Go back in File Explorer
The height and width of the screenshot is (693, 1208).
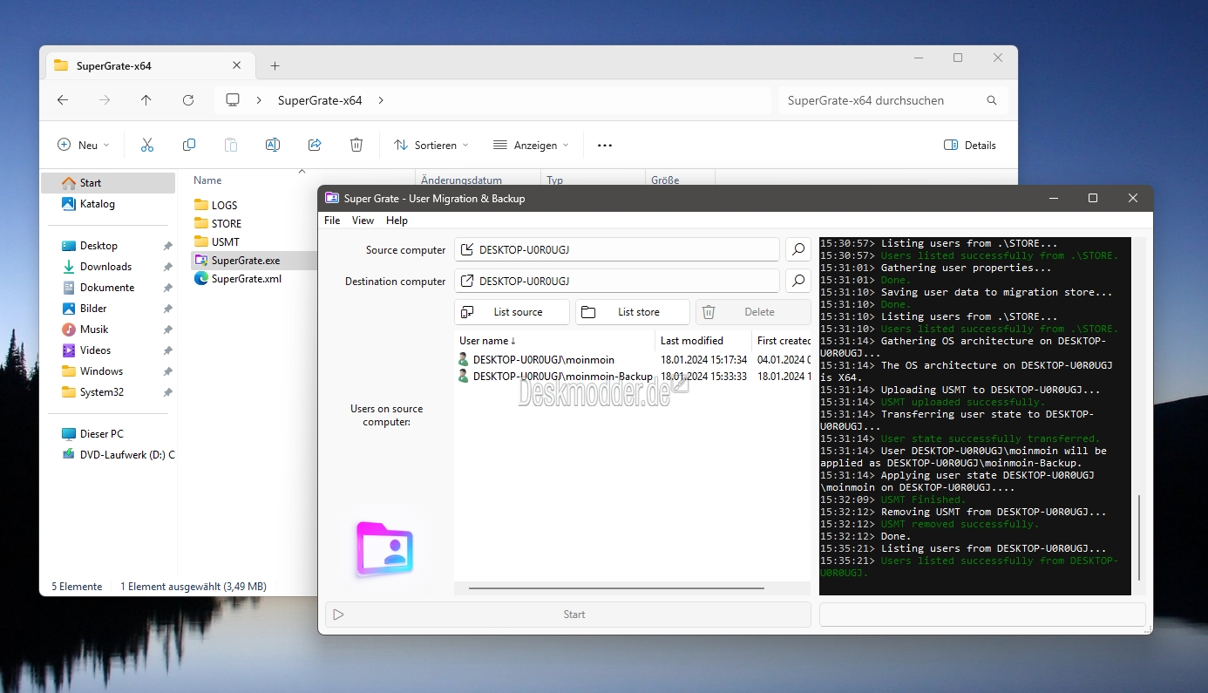pyautogui.click(x=63, y=100)
